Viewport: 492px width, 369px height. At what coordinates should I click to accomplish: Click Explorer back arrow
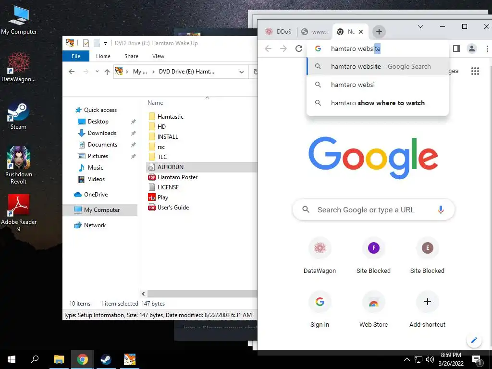[72, 72]
